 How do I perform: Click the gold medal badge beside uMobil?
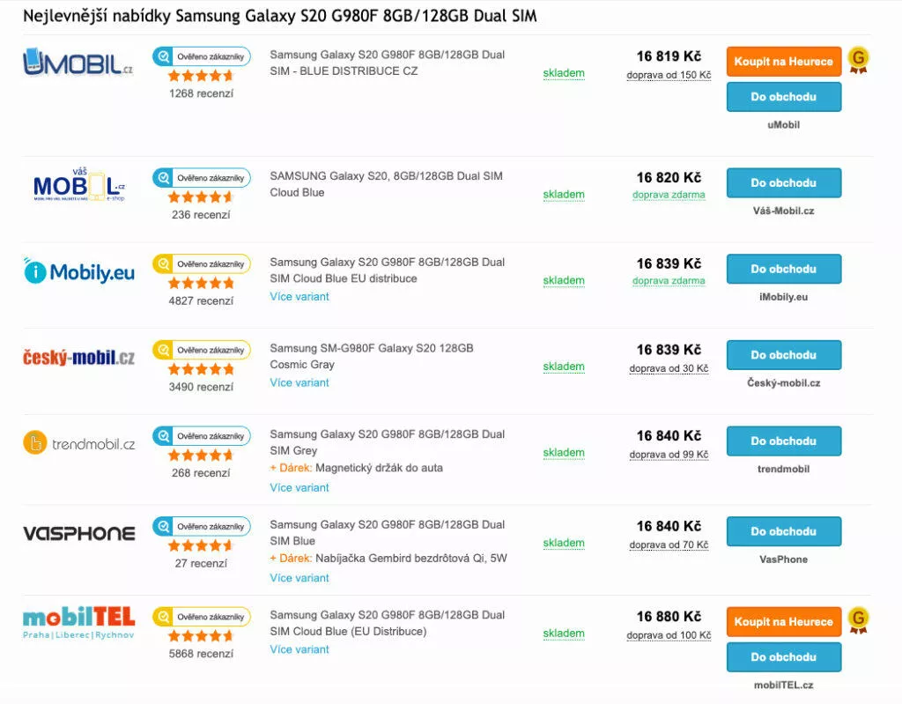(858, 60)
